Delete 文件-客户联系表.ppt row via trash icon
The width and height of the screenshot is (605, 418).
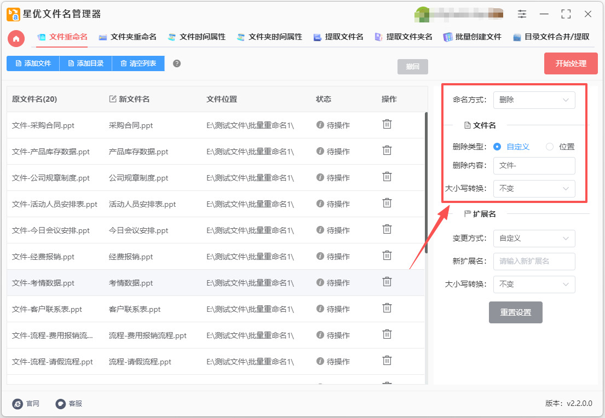387,307
